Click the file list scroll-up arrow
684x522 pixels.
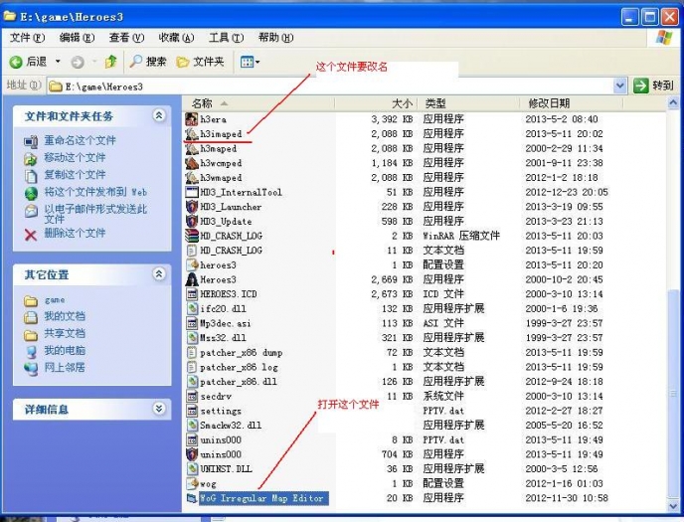(673, 103)
